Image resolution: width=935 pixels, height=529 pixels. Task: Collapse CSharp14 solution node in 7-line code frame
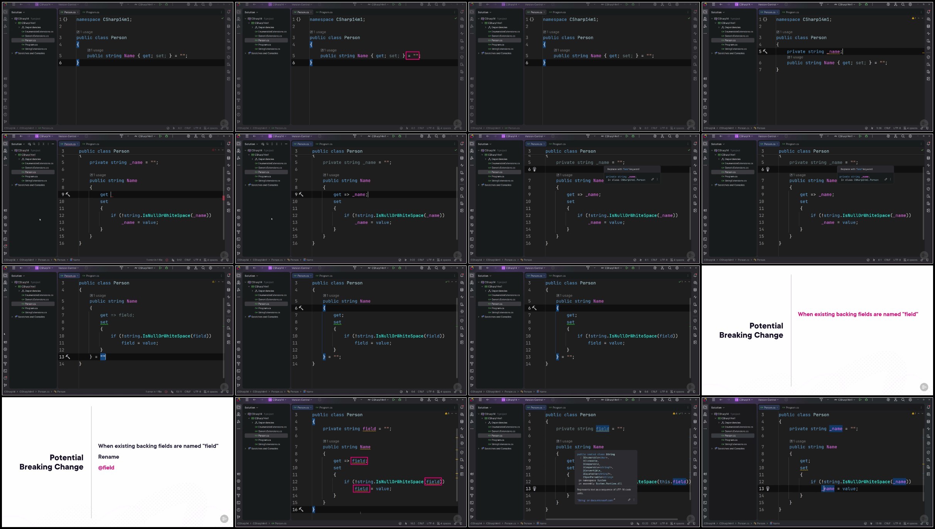click(x=712, y=18)
